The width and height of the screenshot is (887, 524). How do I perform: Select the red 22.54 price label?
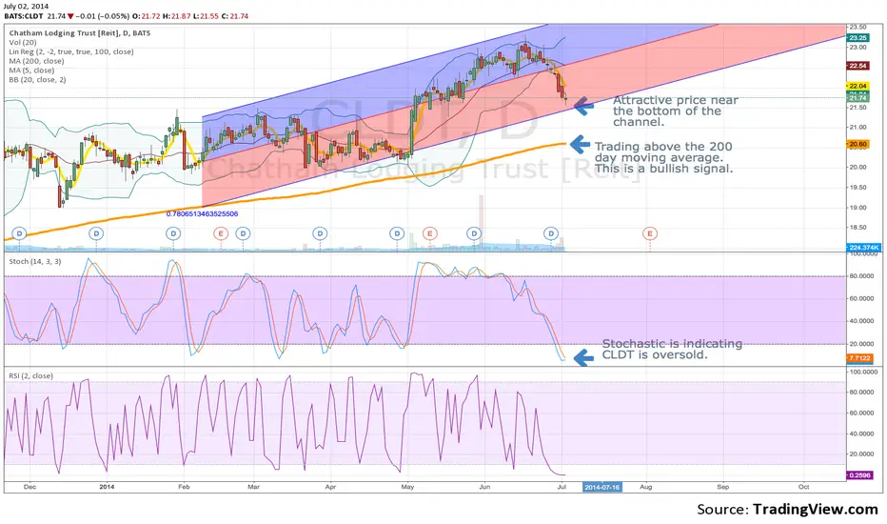[x=857, y=66]
